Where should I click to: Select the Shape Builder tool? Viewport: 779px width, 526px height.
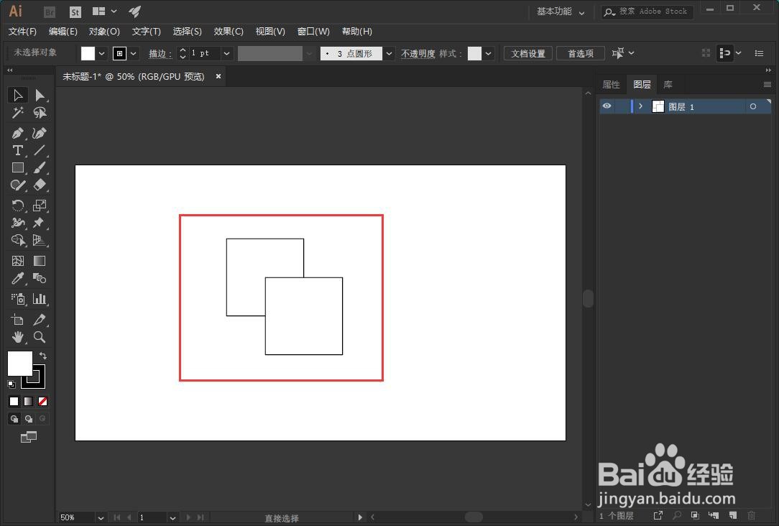[17, 241]
